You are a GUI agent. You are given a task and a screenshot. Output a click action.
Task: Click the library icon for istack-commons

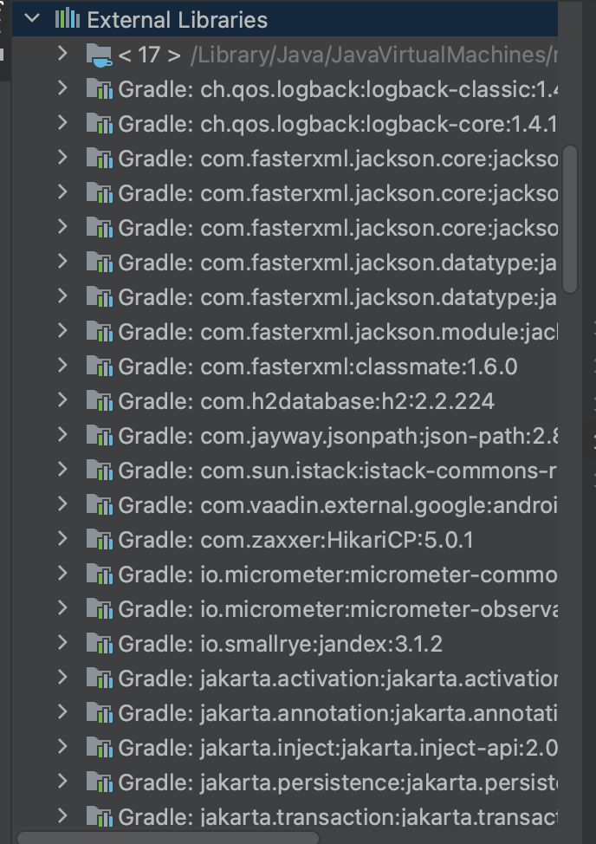[x=100, y=471]
